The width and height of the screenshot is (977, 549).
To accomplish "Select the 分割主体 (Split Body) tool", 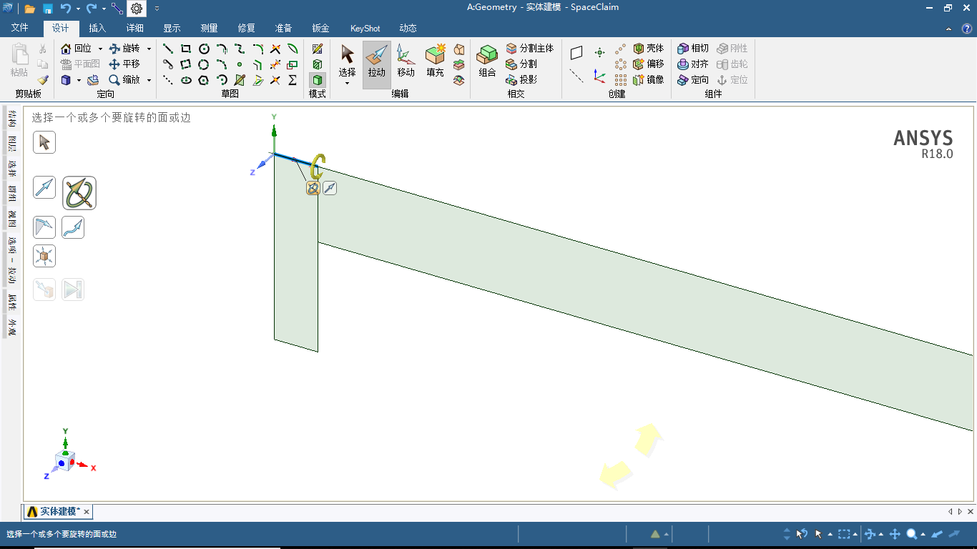I will 530,49.
